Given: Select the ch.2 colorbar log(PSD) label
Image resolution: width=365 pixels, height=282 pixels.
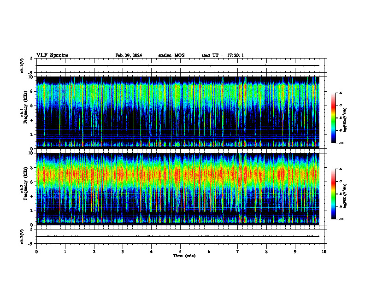Looking at the screenshot, I should pos(345,196).
